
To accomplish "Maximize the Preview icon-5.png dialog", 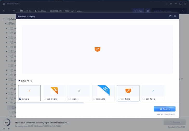I will 170,16.
